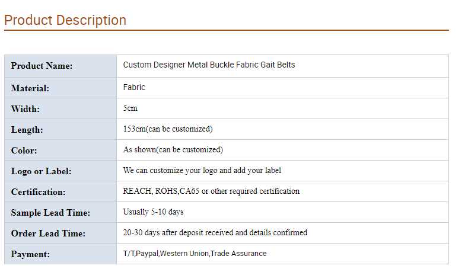Click the customize your logo text

(x=202, y=170)
